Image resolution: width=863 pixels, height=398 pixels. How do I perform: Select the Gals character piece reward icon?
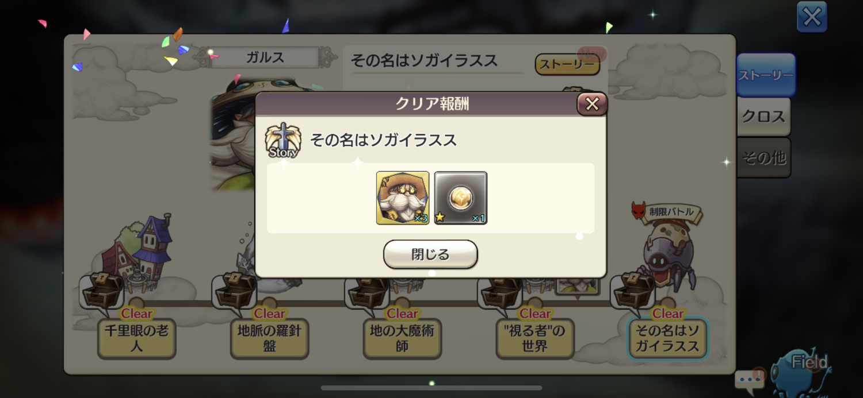tap(403, 198)
